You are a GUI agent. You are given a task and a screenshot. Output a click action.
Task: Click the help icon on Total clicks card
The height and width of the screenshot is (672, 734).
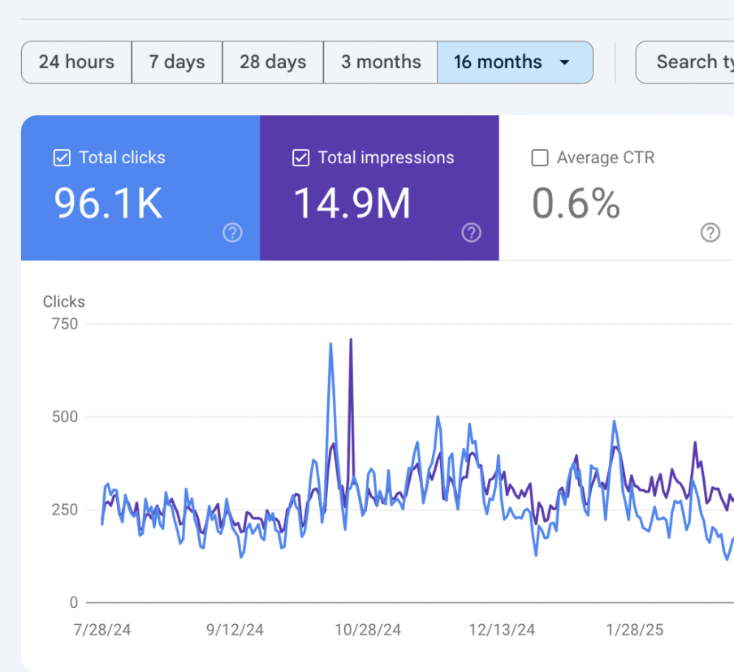232,234
